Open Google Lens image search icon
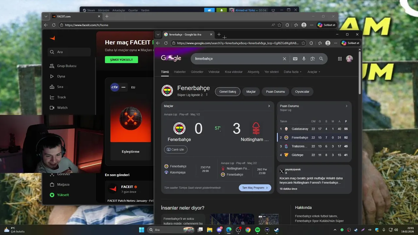418x235 pixels. 313,59
